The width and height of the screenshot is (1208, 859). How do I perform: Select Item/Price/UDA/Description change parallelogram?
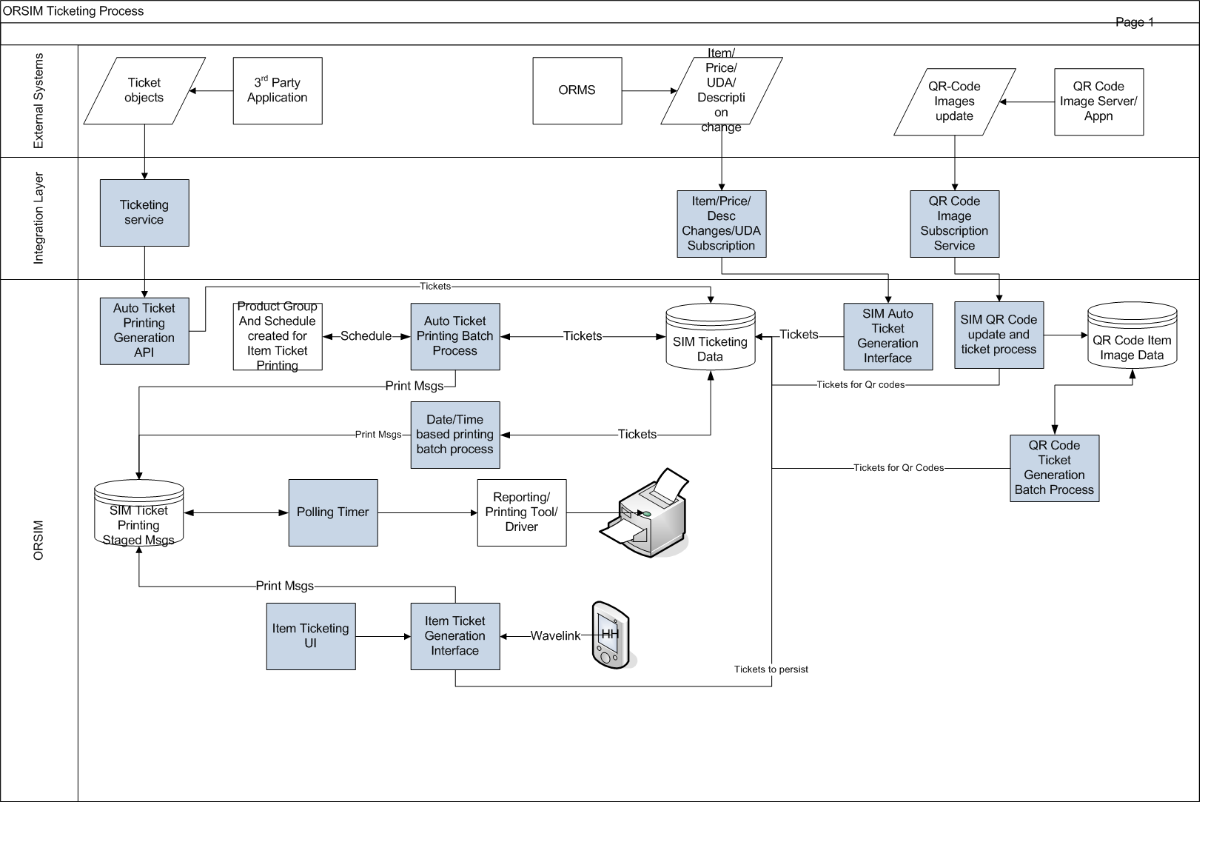[x=721, y=90]
